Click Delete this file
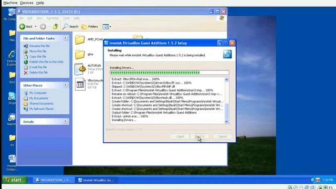336x189 pixels. [x=38, y=72]
